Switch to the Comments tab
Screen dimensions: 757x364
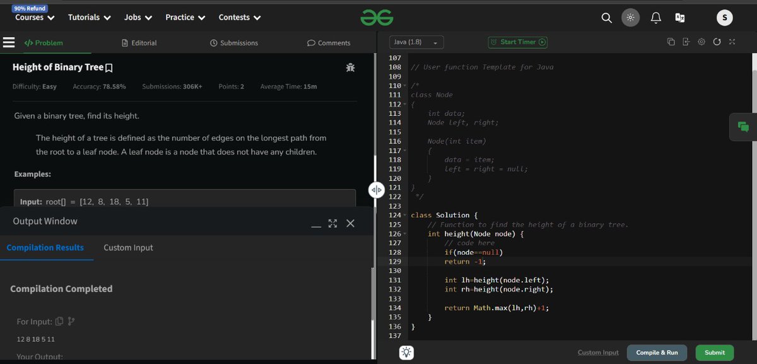coord(329,43)
